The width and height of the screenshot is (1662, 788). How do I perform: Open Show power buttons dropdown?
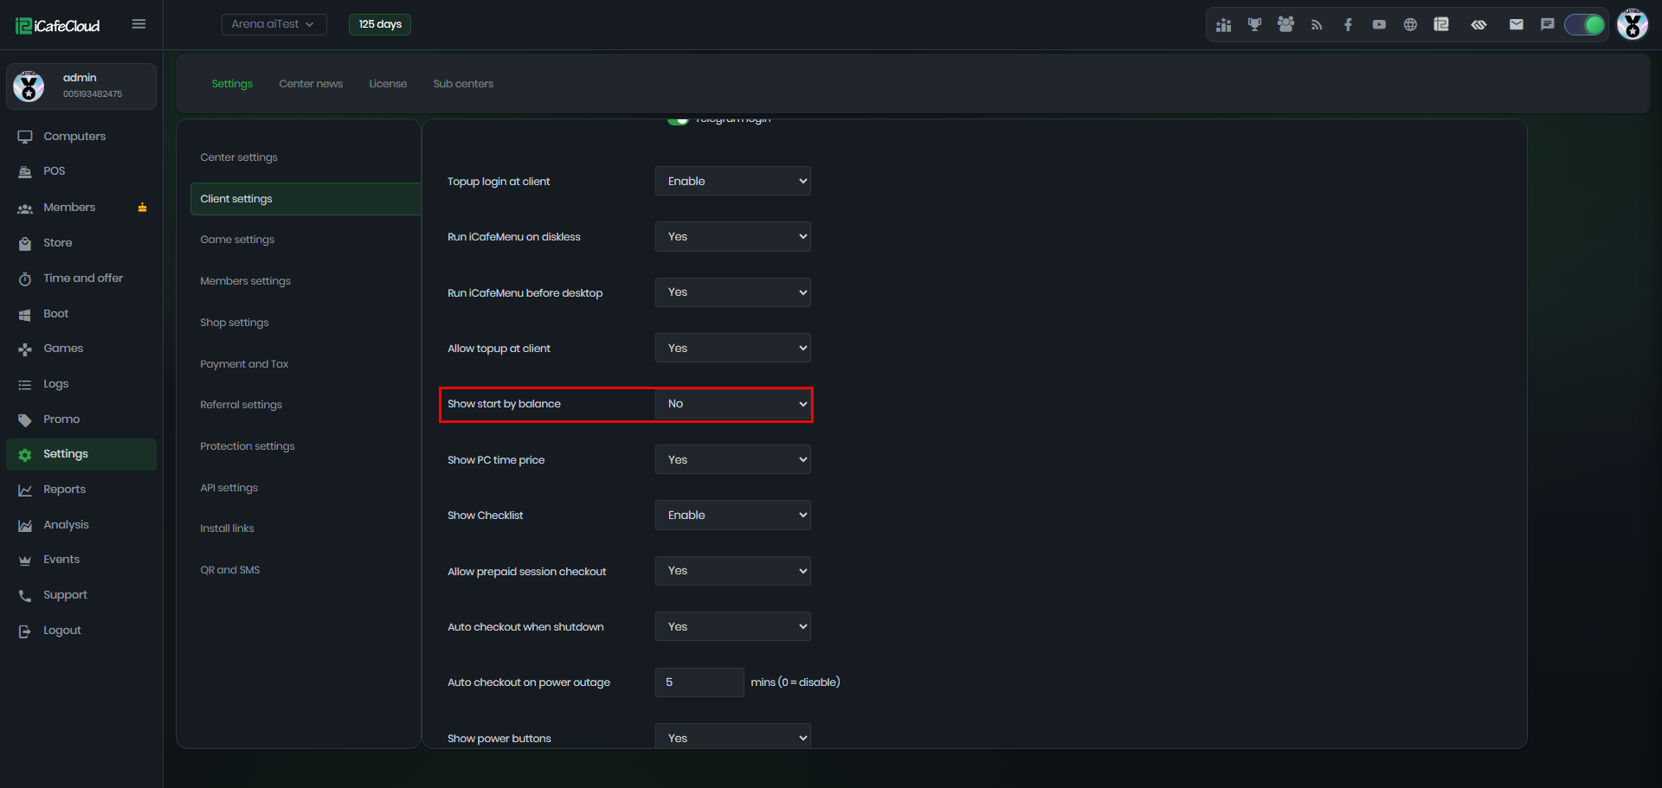(x=732, y=736)
